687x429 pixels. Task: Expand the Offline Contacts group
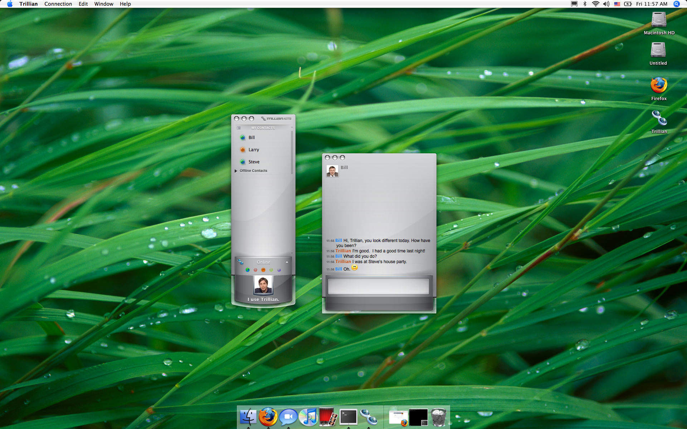pos(236,171)
